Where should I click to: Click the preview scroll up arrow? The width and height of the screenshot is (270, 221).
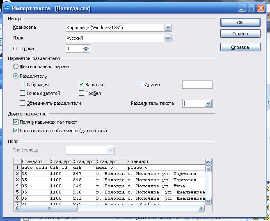[x=208, y=162]
